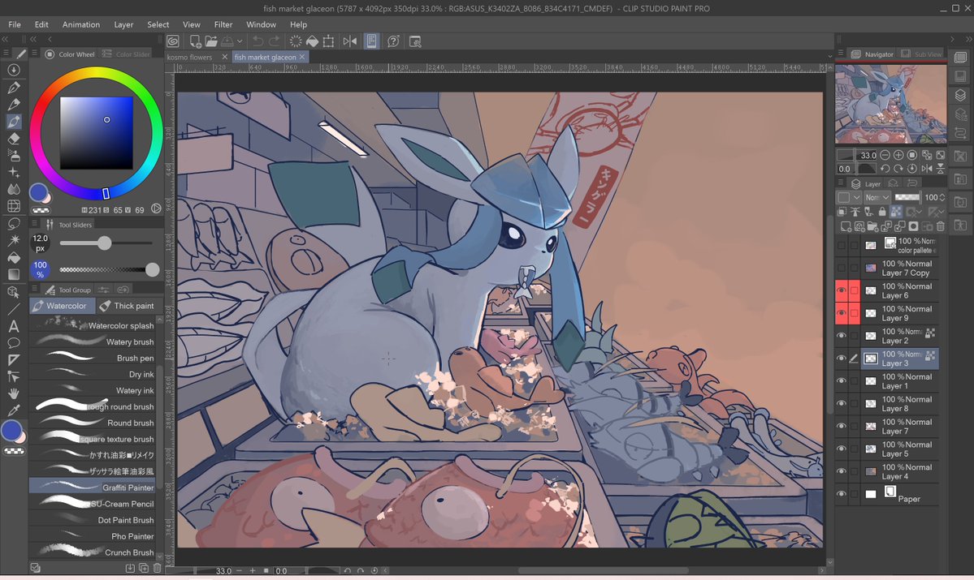Select the Balloon tool
The width and height of the screenshot is (974, 580).
pyautogui.click(x=14, y=342)
